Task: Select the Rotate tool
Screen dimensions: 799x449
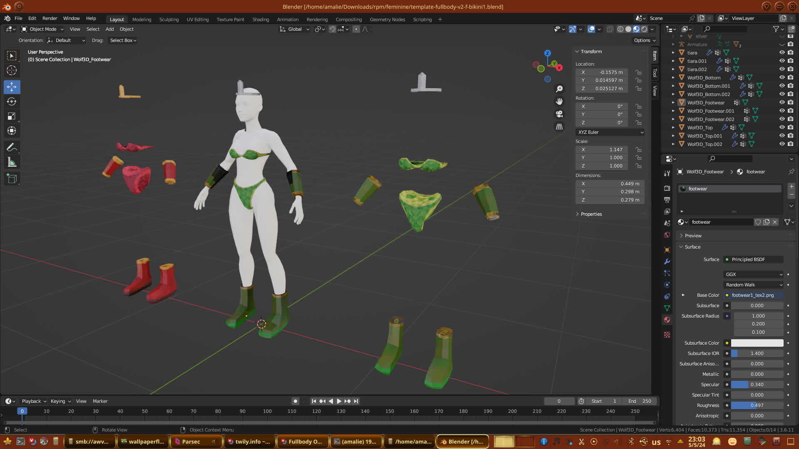Action: point(12,101)
